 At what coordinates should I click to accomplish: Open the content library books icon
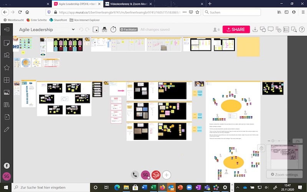(7, 105)
